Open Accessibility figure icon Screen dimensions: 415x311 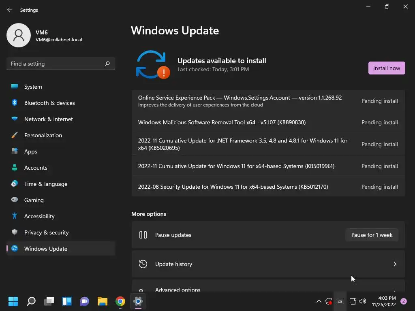point(15,216)
